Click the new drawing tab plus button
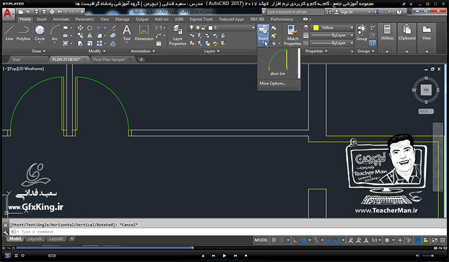449x262 pixels. click(x=141, y=59)
